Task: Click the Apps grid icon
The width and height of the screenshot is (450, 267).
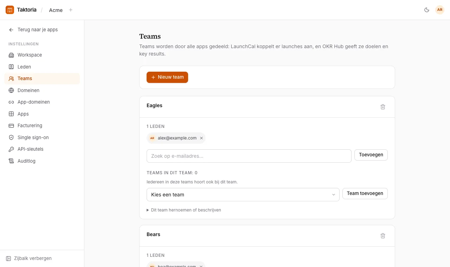Action: [11, 114]
